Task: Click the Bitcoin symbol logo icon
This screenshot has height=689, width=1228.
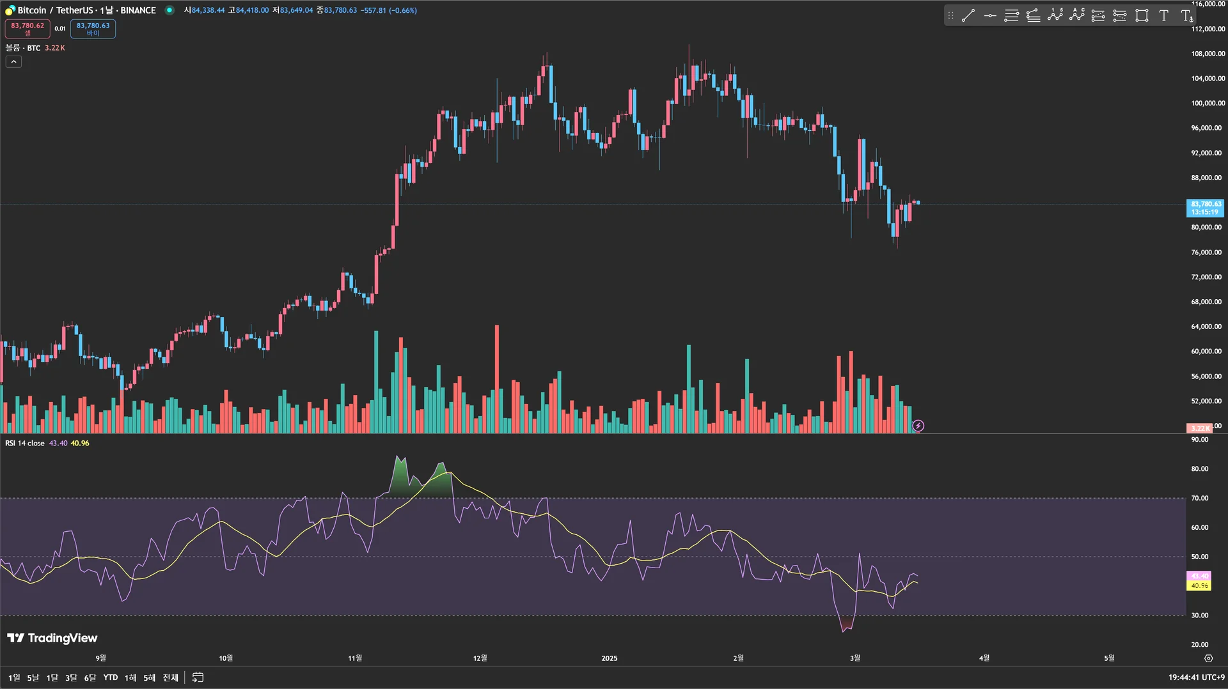Action: point(10,10)
